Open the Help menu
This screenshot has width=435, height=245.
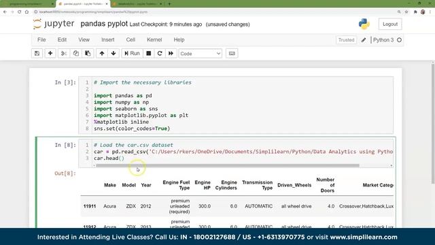coord(179,39)
